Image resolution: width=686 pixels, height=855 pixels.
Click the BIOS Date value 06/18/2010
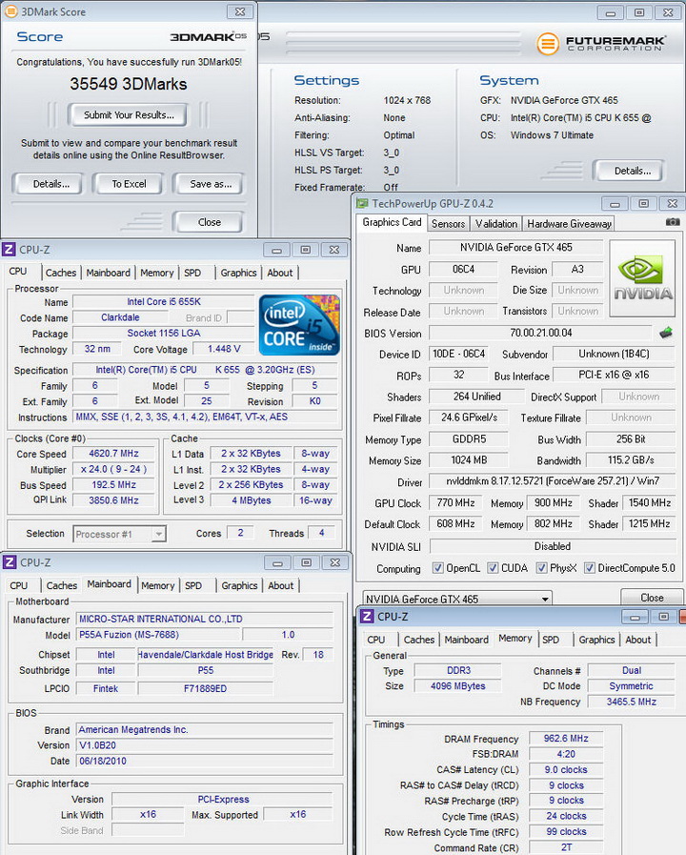205,761
